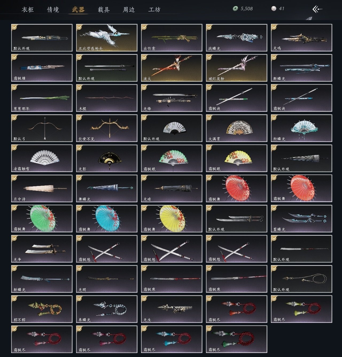The image size is (342, 357).
Task: Switch to the 衣柜 wardrobe tab
Action: coord(28,10)
